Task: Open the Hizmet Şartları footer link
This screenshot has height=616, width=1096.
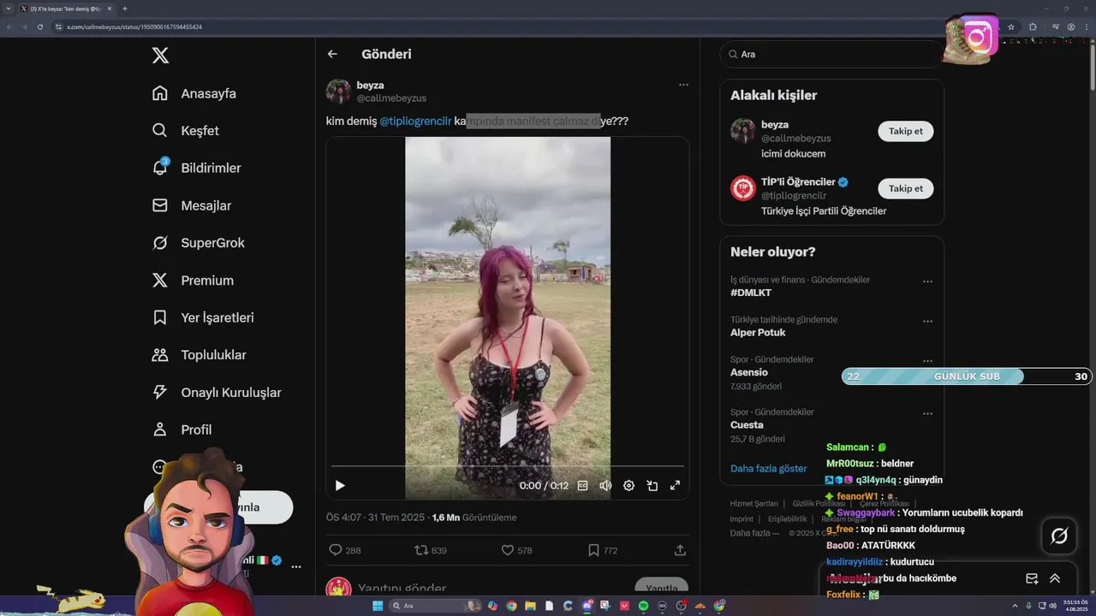Action: (753, 504)
